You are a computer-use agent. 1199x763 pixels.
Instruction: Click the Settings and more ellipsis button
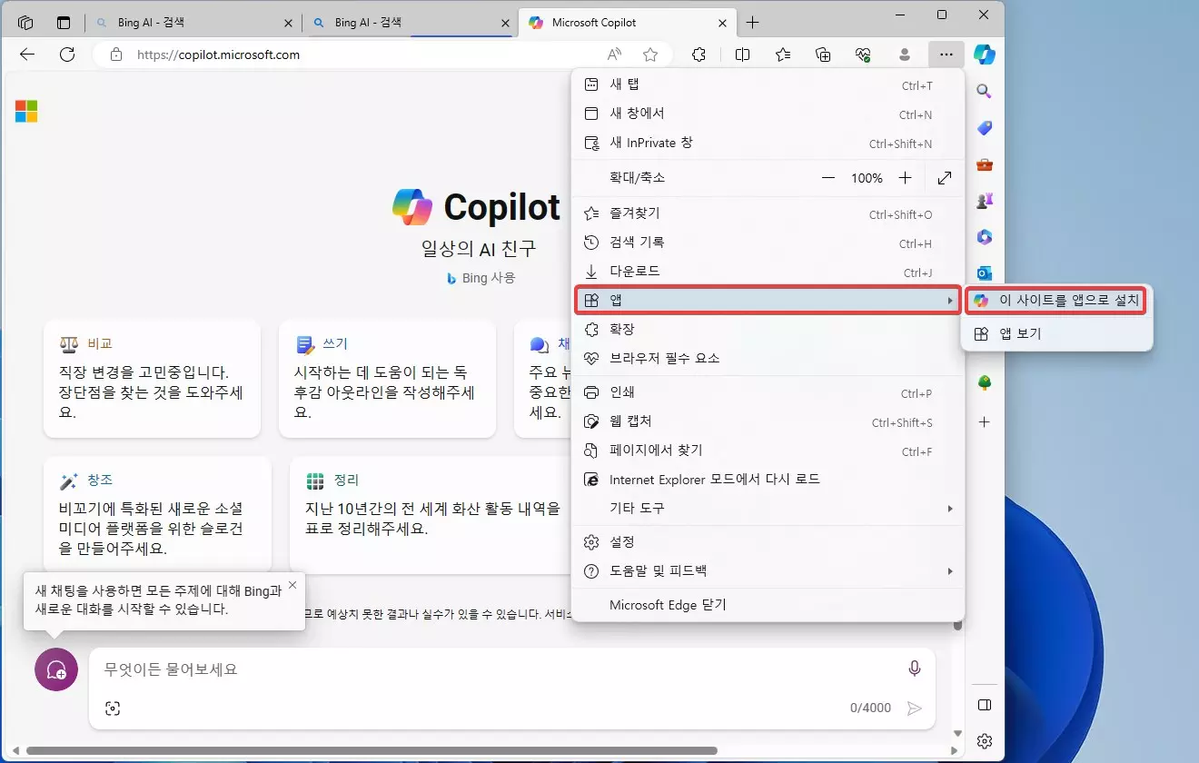(x=946, y=54)
